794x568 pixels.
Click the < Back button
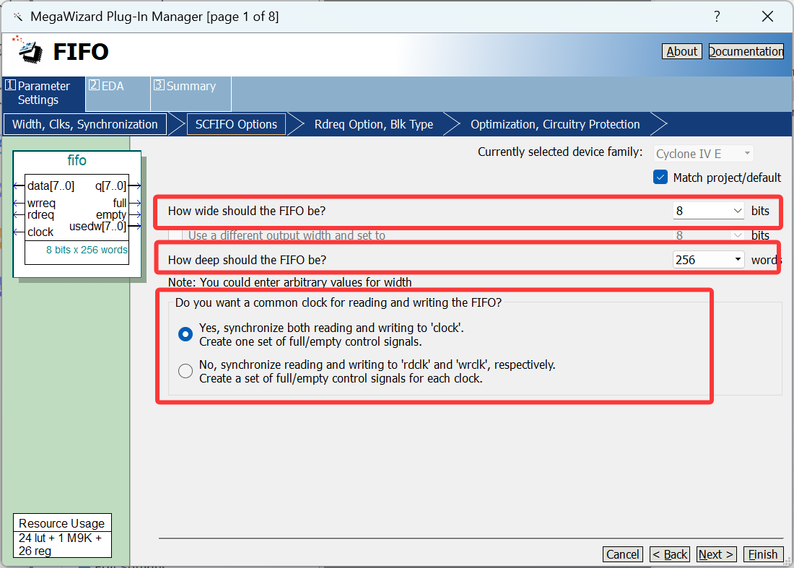669,554
